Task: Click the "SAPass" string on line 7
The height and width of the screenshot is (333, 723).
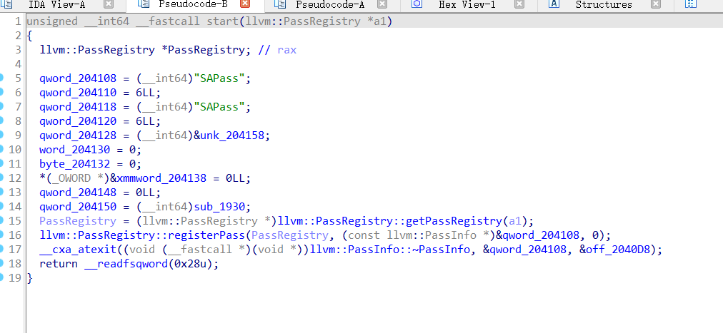Action: [x=219, y=107]
